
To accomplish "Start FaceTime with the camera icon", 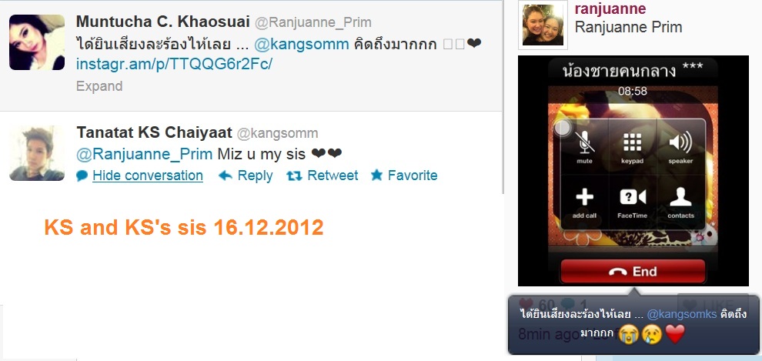I will click(632, 197).
